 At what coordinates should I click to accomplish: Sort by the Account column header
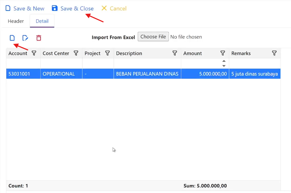[18, 53]
